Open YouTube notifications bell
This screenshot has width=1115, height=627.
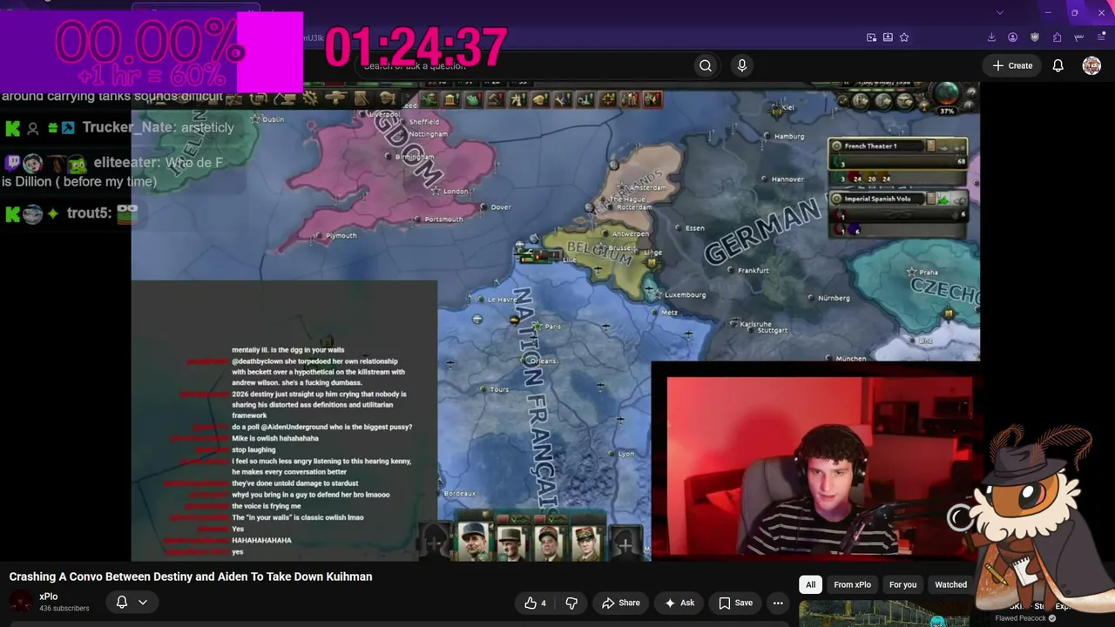(1058, 65)
